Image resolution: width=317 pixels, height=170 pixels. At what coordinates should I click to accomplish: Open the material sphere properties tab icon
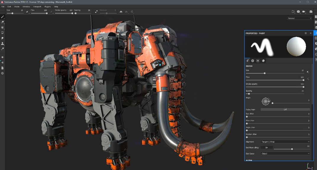pyautogui.click(x=263, y=61)
